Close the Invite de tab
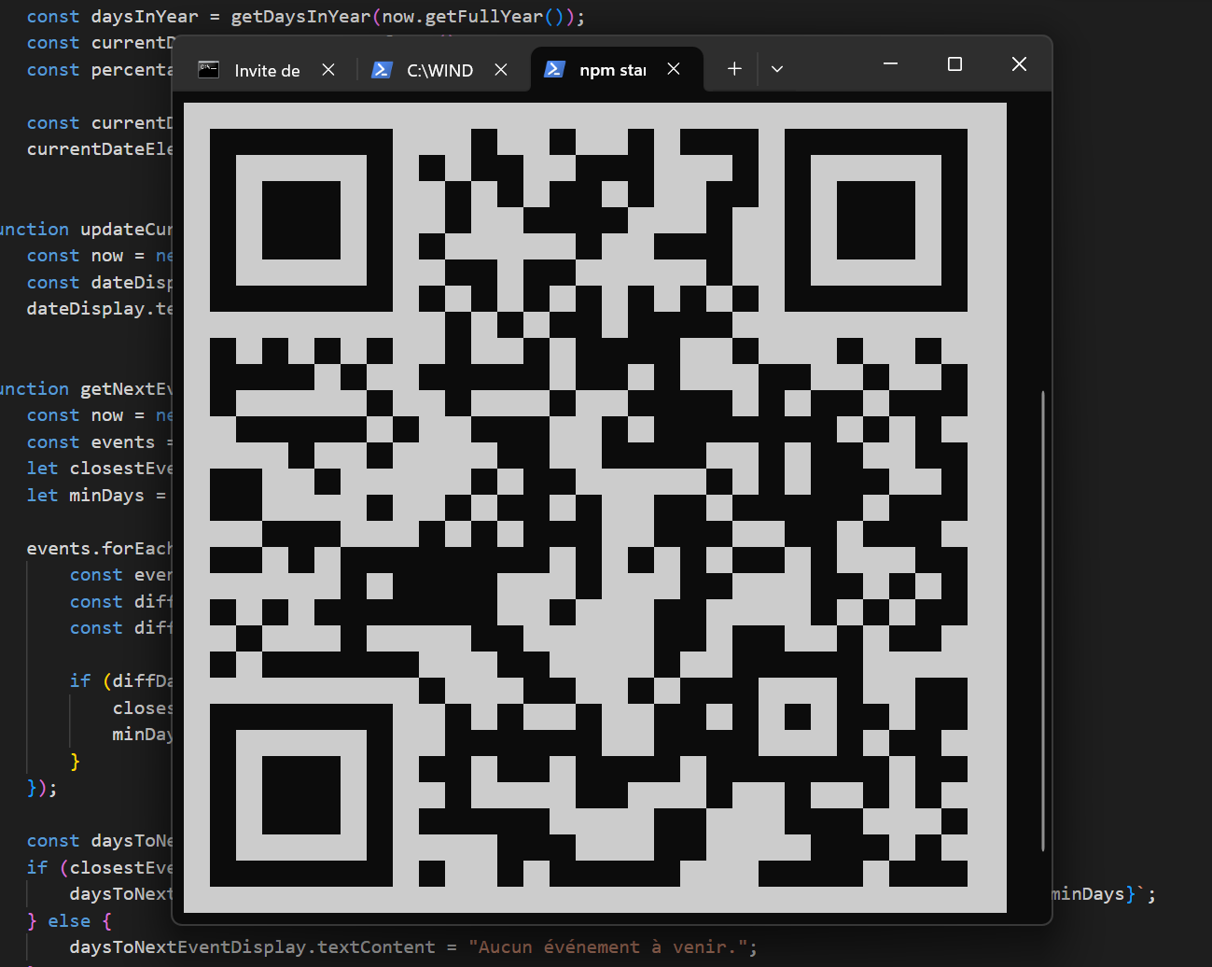Viewport: 1212px width, 967px height. tap(328, 70)
